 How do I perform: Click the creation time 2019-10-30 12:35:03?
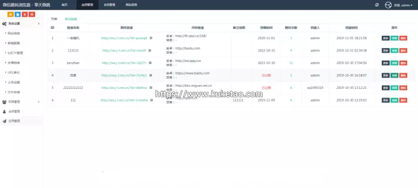click(x=351, y=100)
